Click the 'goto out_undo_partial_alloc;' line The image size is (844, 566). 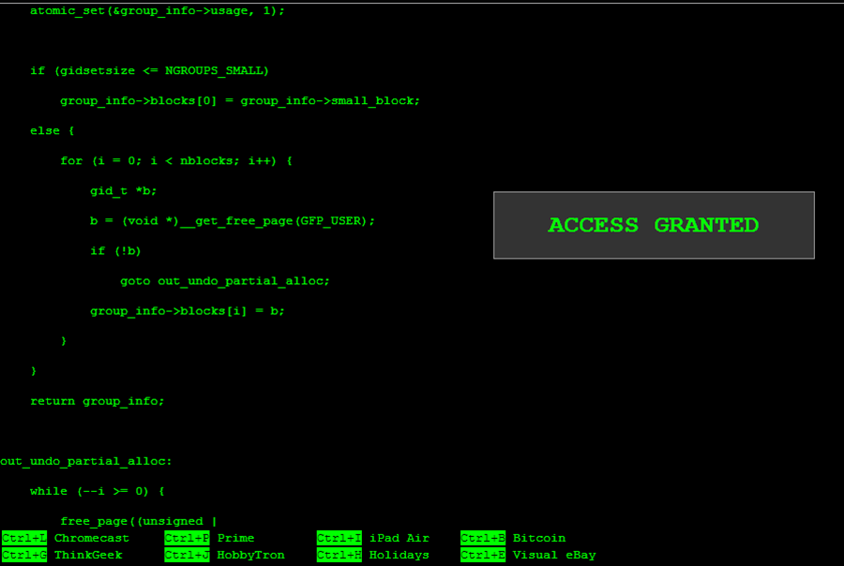224,281
